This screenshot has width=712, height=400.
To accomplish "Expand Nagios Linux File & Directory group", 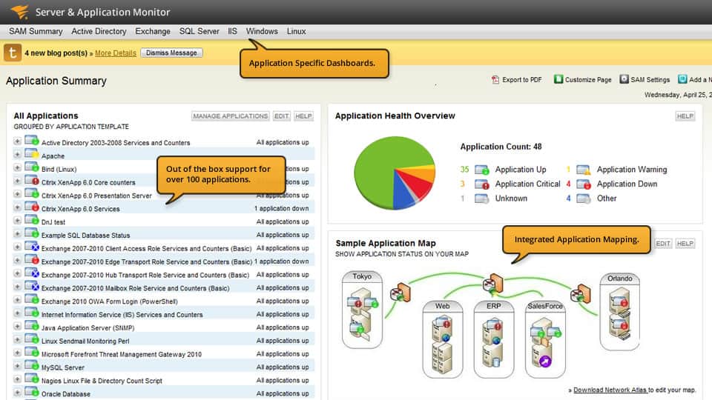I will (17, 379).
